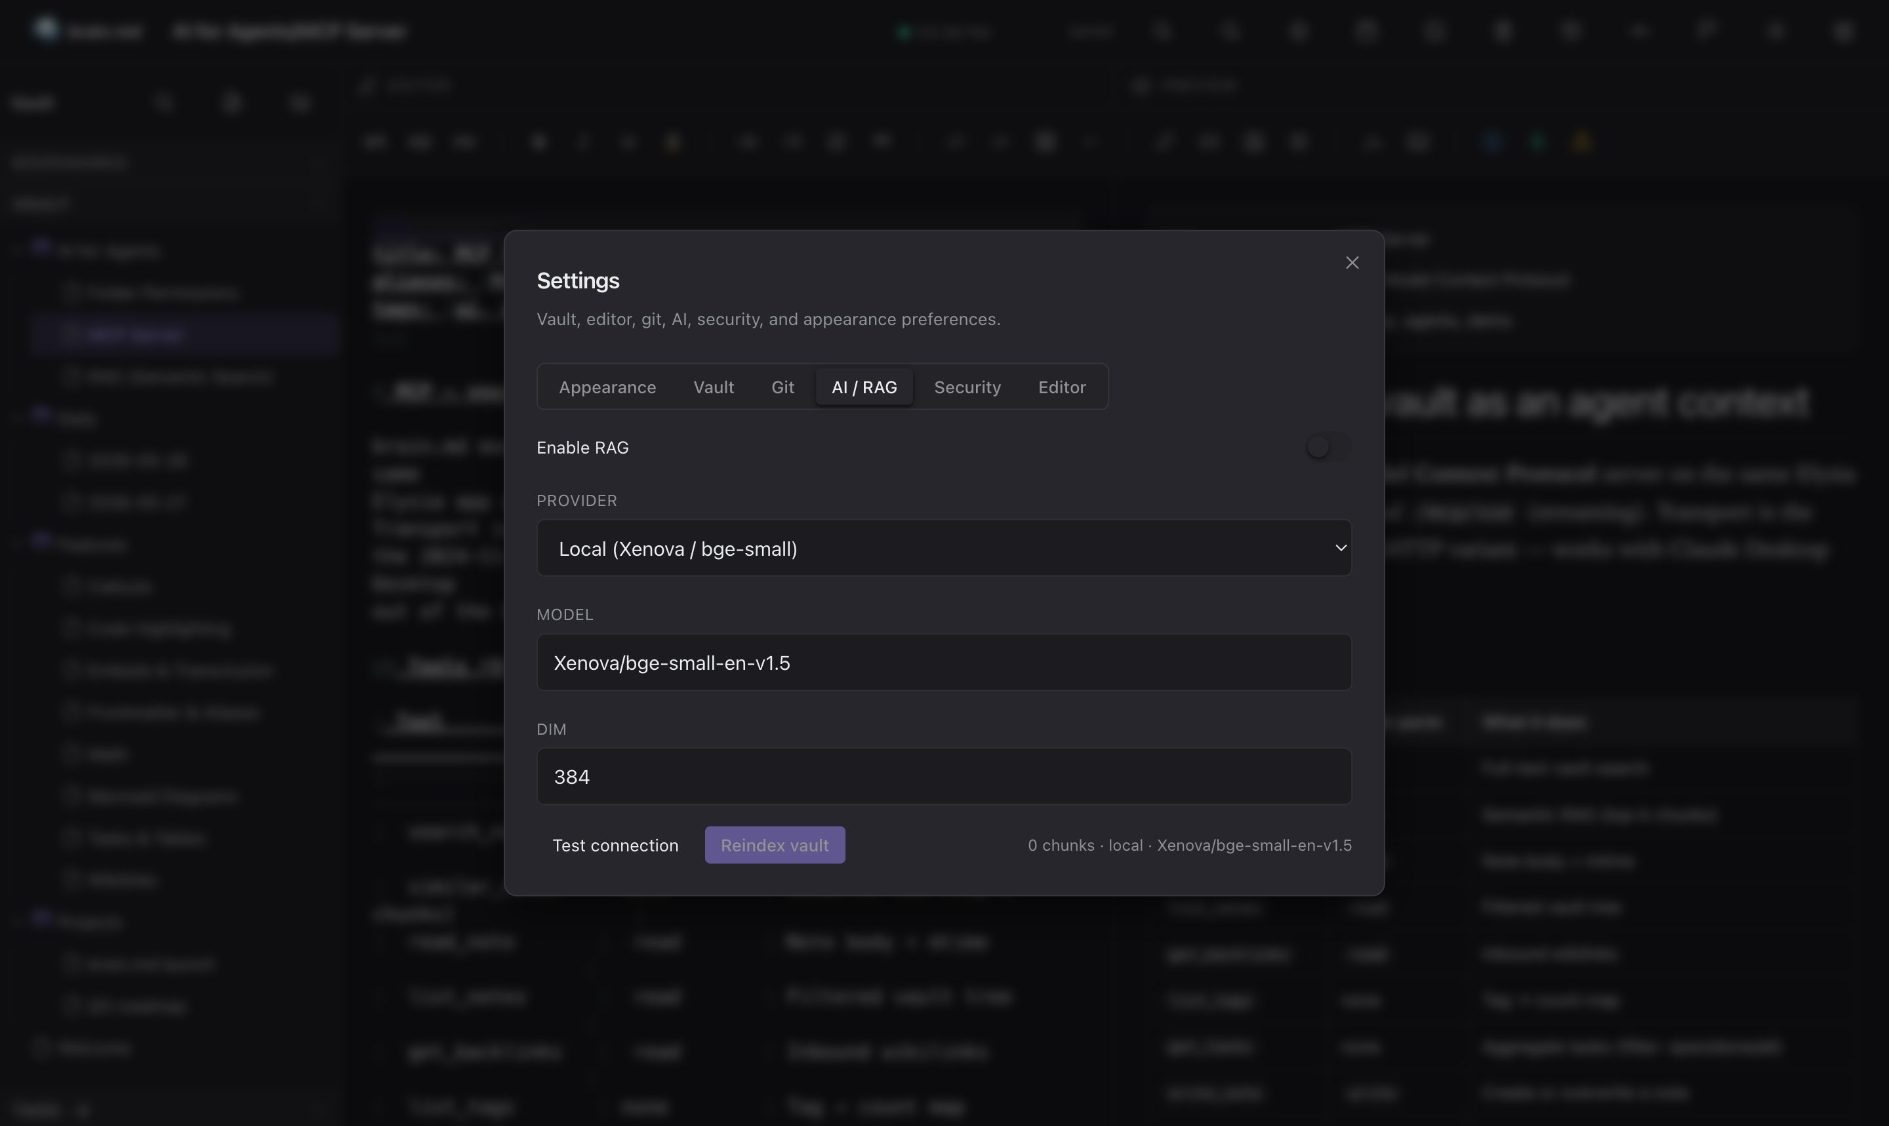Close the Settings dialog
The image size is (1889, 1126).
click(1351, 263)
